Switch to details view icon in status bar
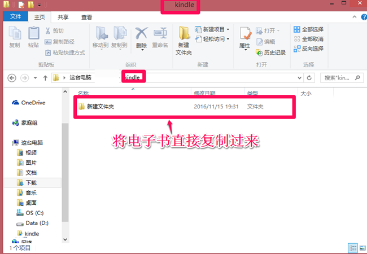 [353, 248]
